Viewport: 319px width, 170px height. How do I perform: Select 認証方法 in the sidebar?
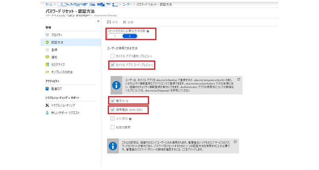click(71, 42)
